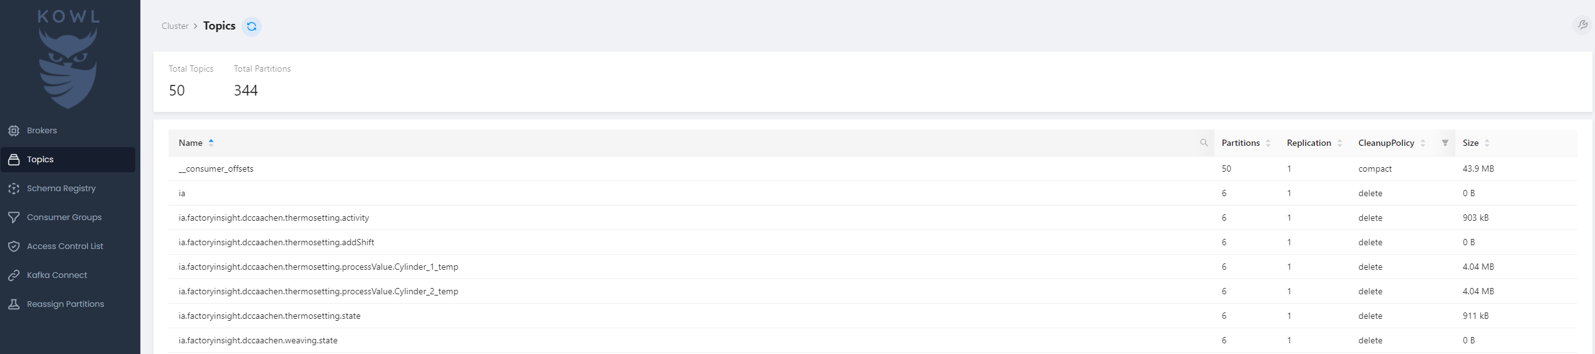Viewport: 1595px width, 354px height.
Task: Go to Cluster breadcrumb link
Action: tap(175, 26)
